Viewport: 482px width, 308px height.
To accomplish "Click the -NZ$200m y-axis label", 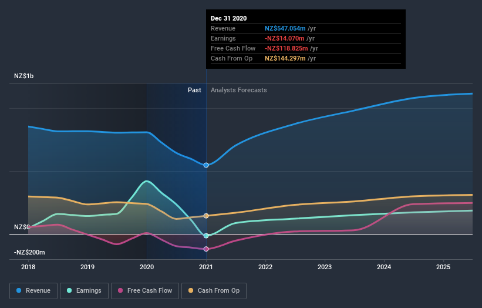I will click(x=29, y=252).
